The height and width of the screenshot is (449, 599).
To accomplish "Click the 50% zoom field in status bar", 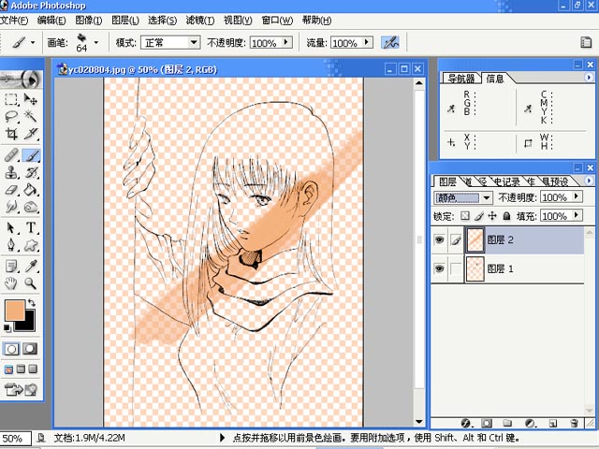I will click(15, 439).
